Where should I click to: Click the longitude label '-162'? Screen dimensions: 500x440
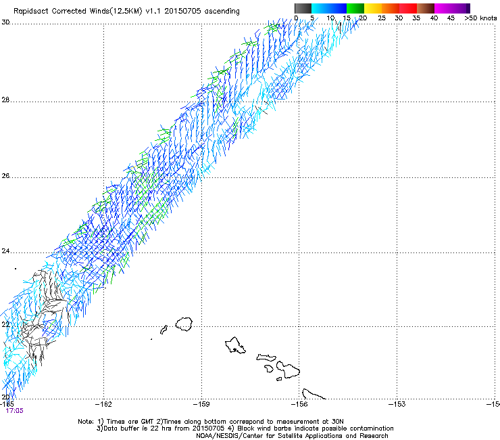[x=103, y=404]
